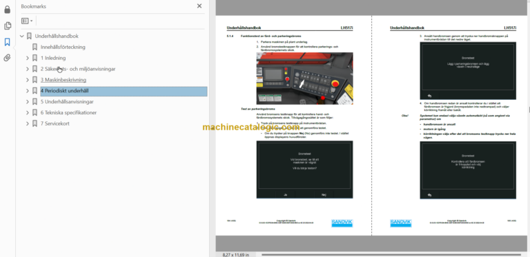Click the LH517i header on right page

[510, 28]
